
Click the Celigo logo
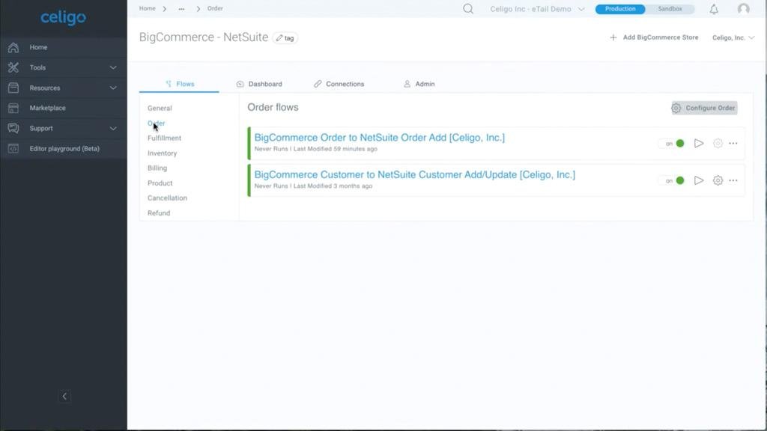click(x=63, y=18)
